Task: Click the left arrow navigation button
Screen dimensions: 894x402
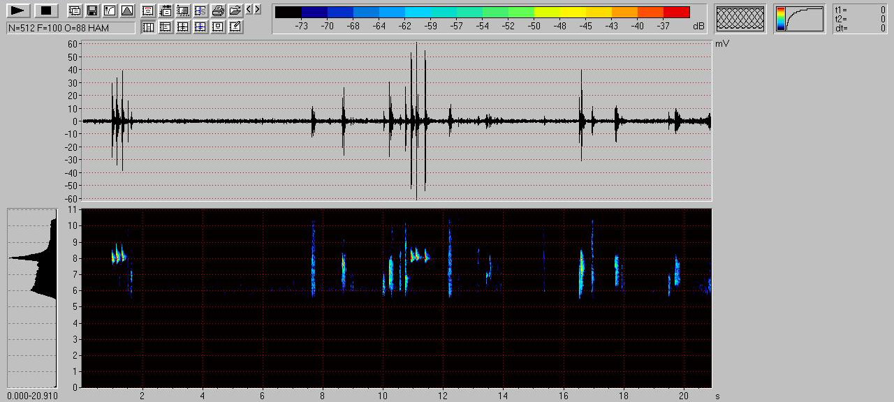Action: pyautogui.click(x=249, y=10)
